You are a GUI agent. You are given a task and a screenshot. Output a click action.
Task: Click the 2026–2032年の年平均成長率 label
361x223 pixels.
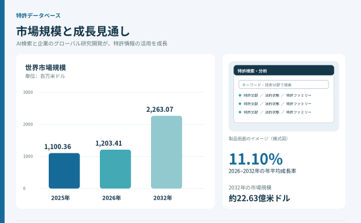point(262,171)
